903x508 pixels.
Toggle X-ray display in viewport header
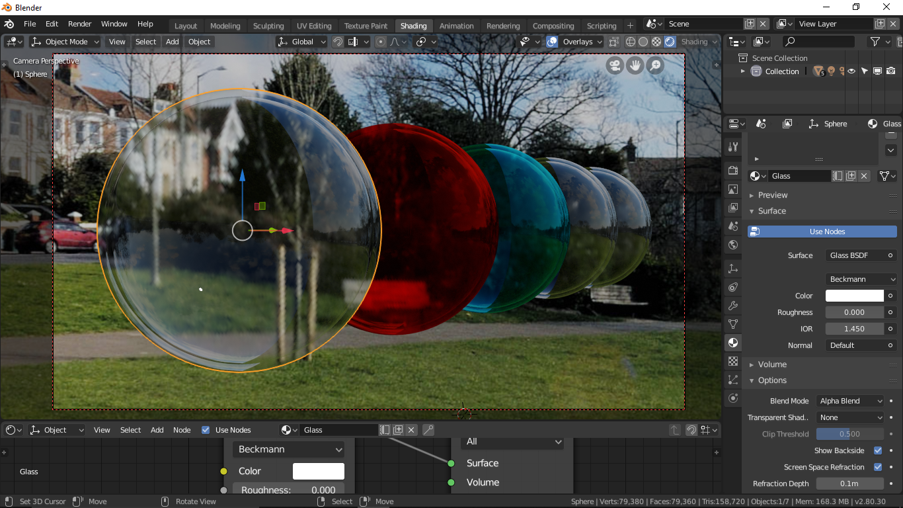pos(614,42)
